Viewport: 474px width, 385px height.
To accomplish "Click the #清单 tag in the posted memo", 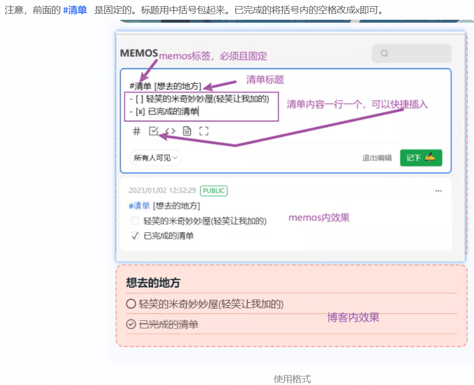I will click(x=139, y=206).
